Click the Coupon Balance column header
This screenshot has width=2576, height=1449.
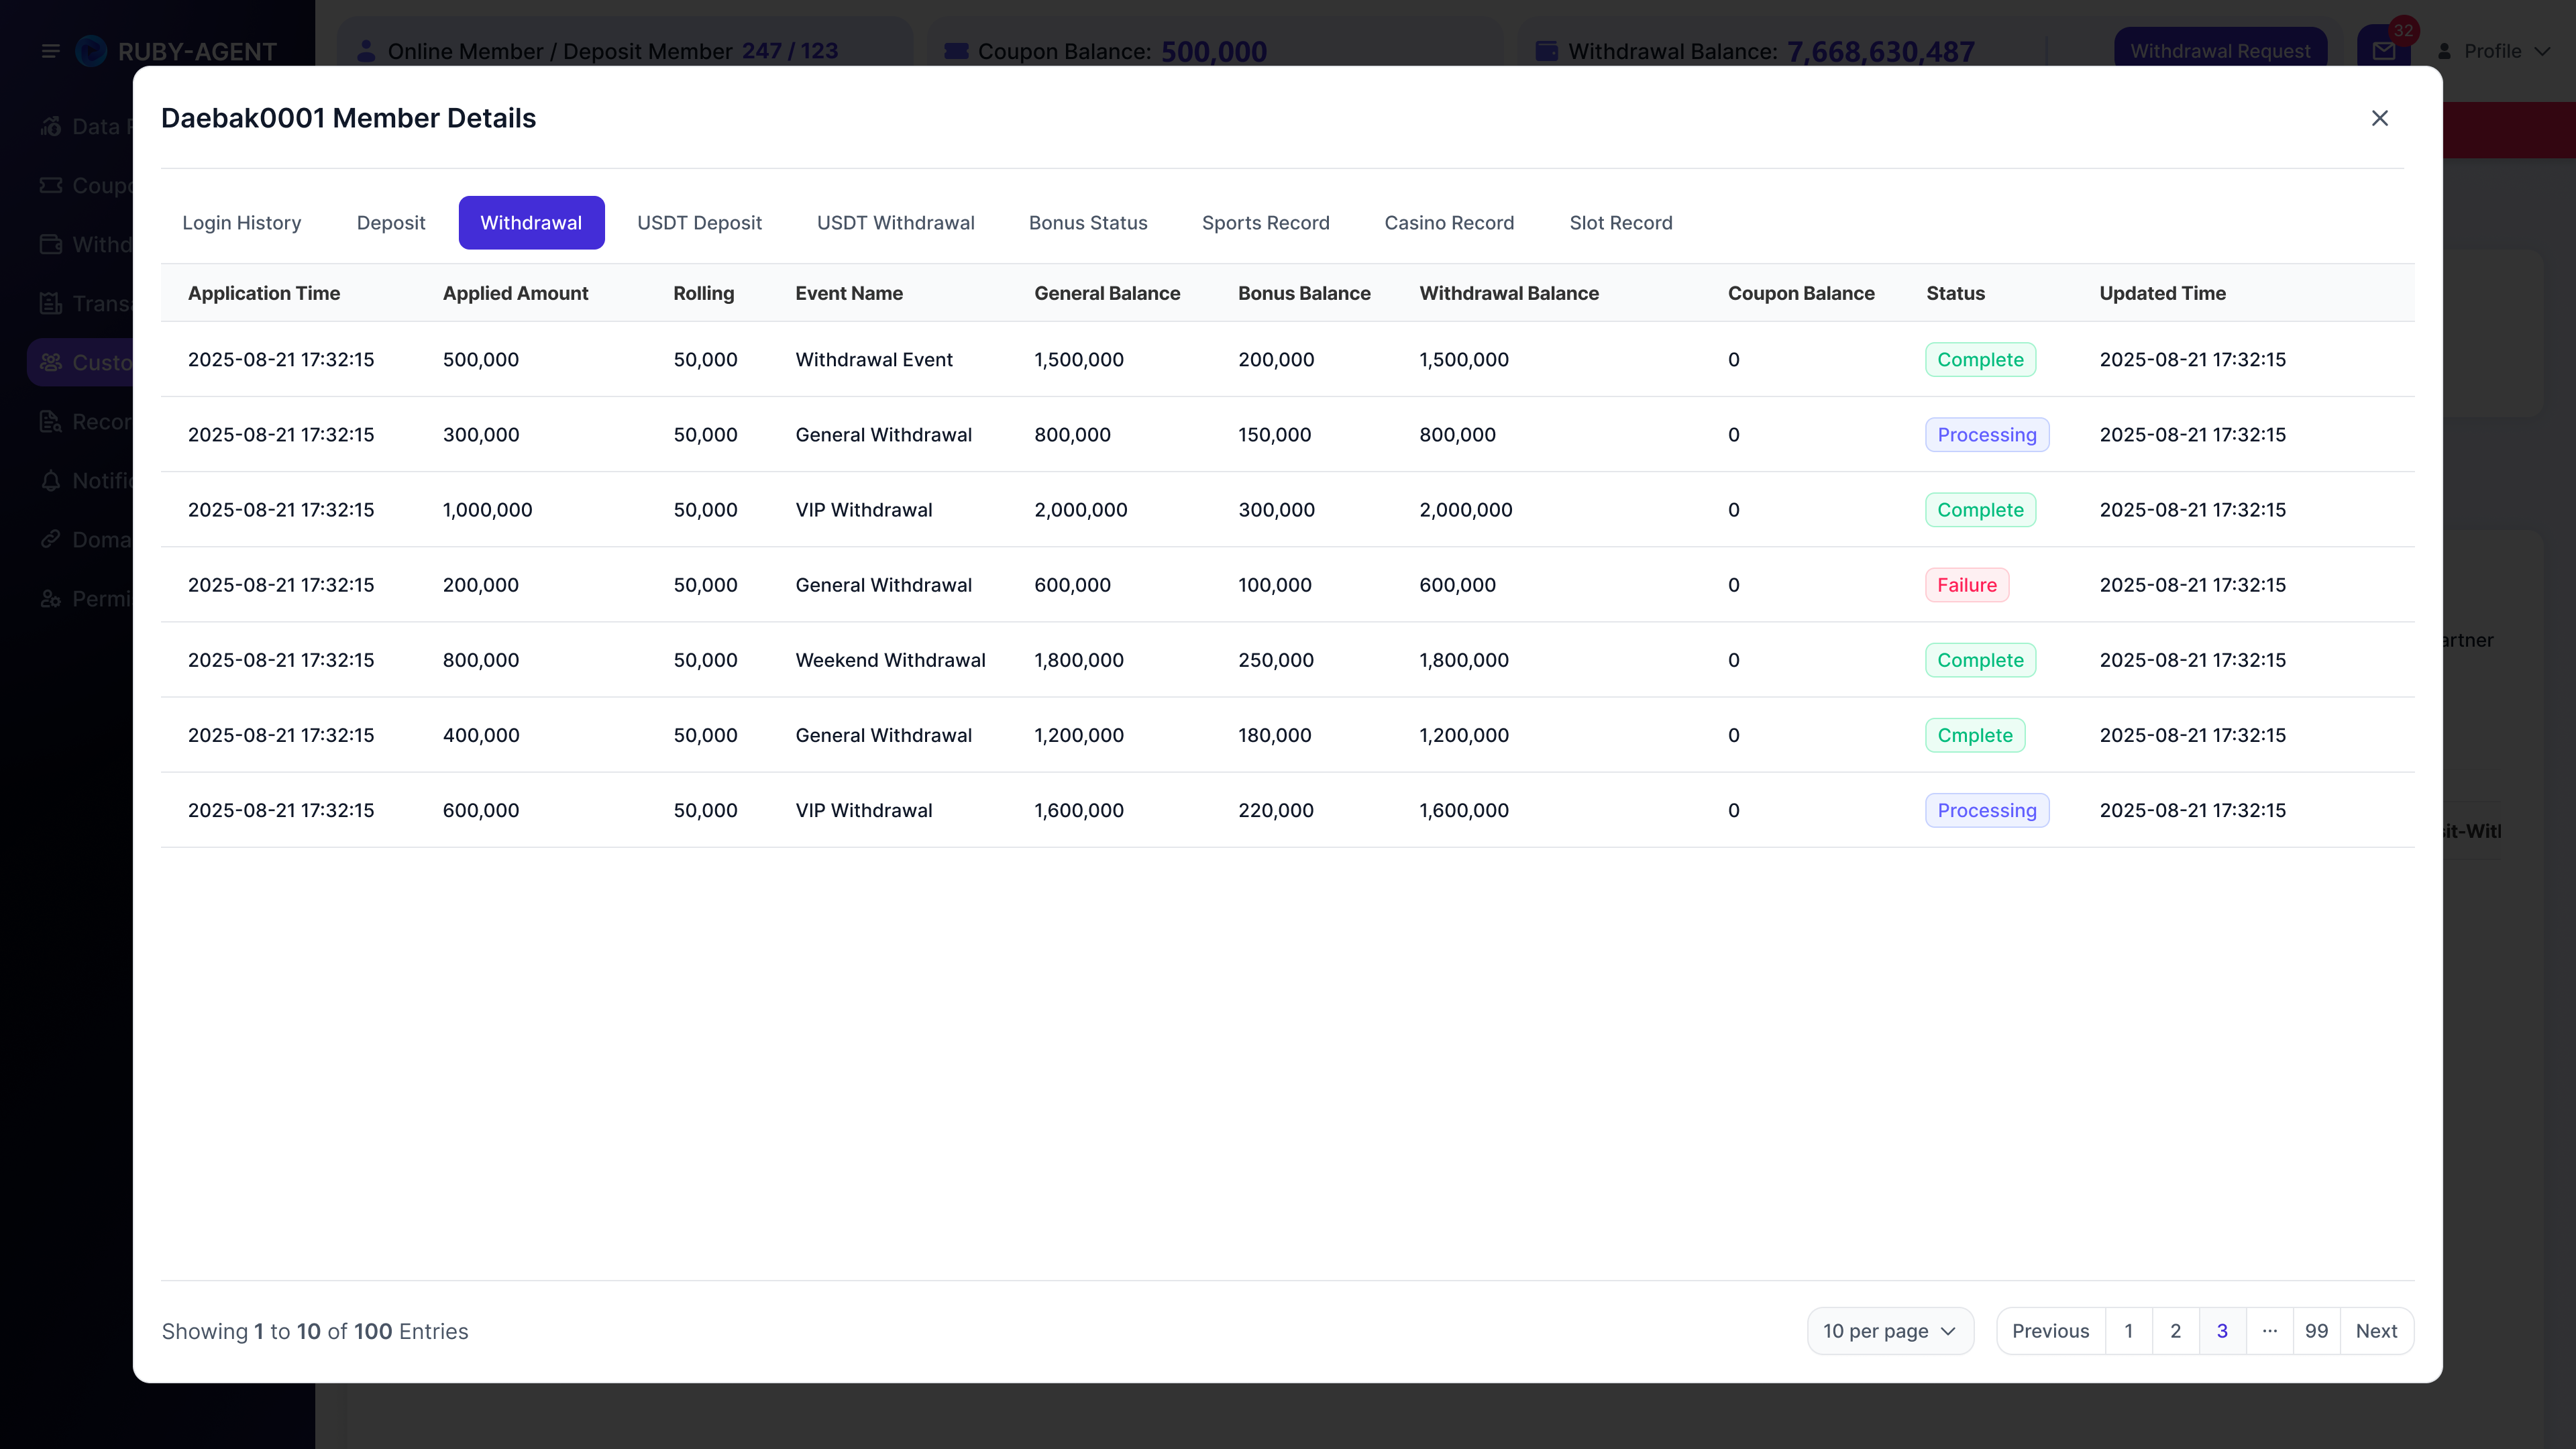[1801, 293]
